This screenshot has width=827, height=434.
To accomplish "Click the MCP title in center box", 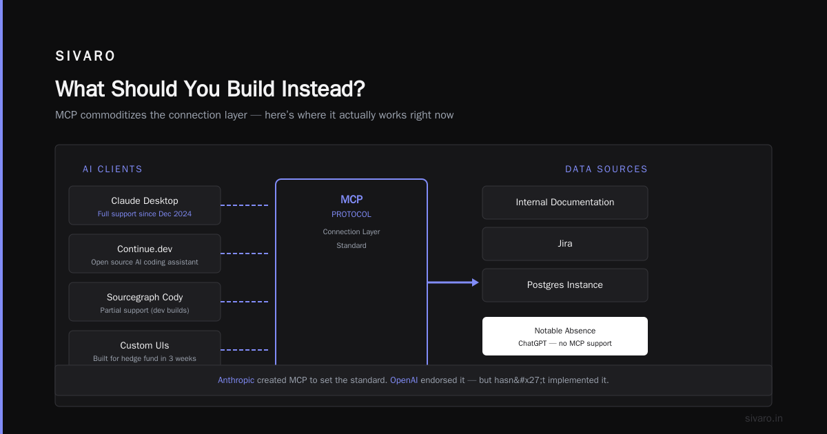I will [351, 200].
